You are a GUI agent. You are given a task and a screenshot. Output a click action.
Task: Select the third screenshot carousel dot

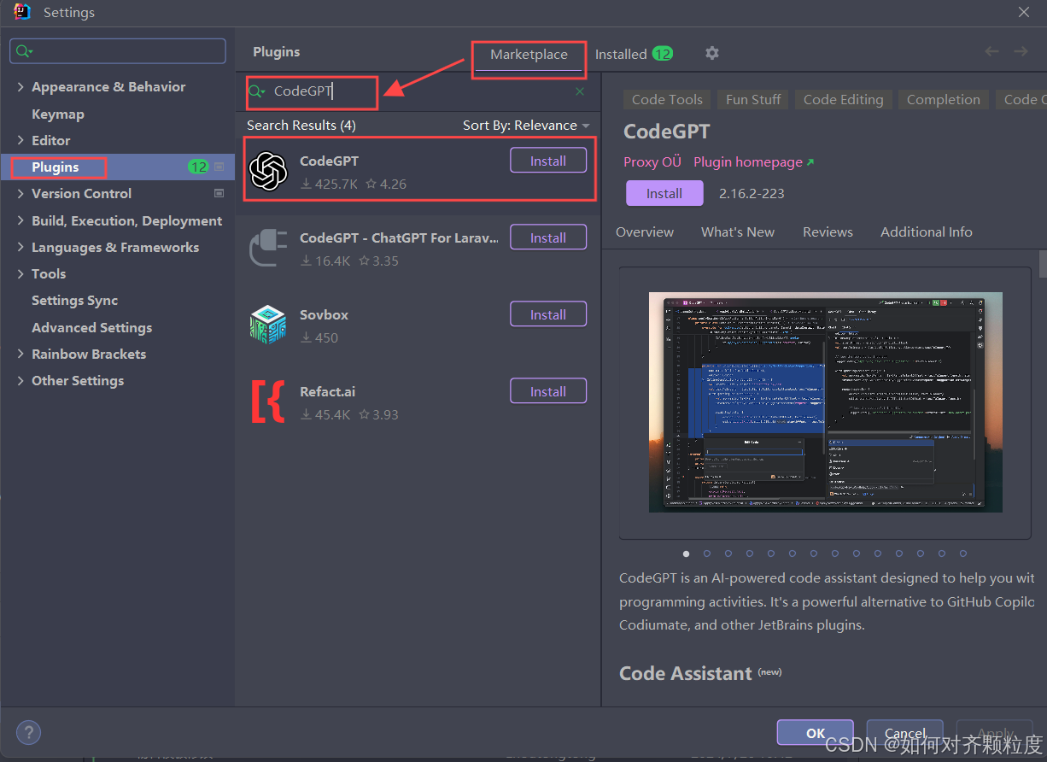(x=728, y=554)
